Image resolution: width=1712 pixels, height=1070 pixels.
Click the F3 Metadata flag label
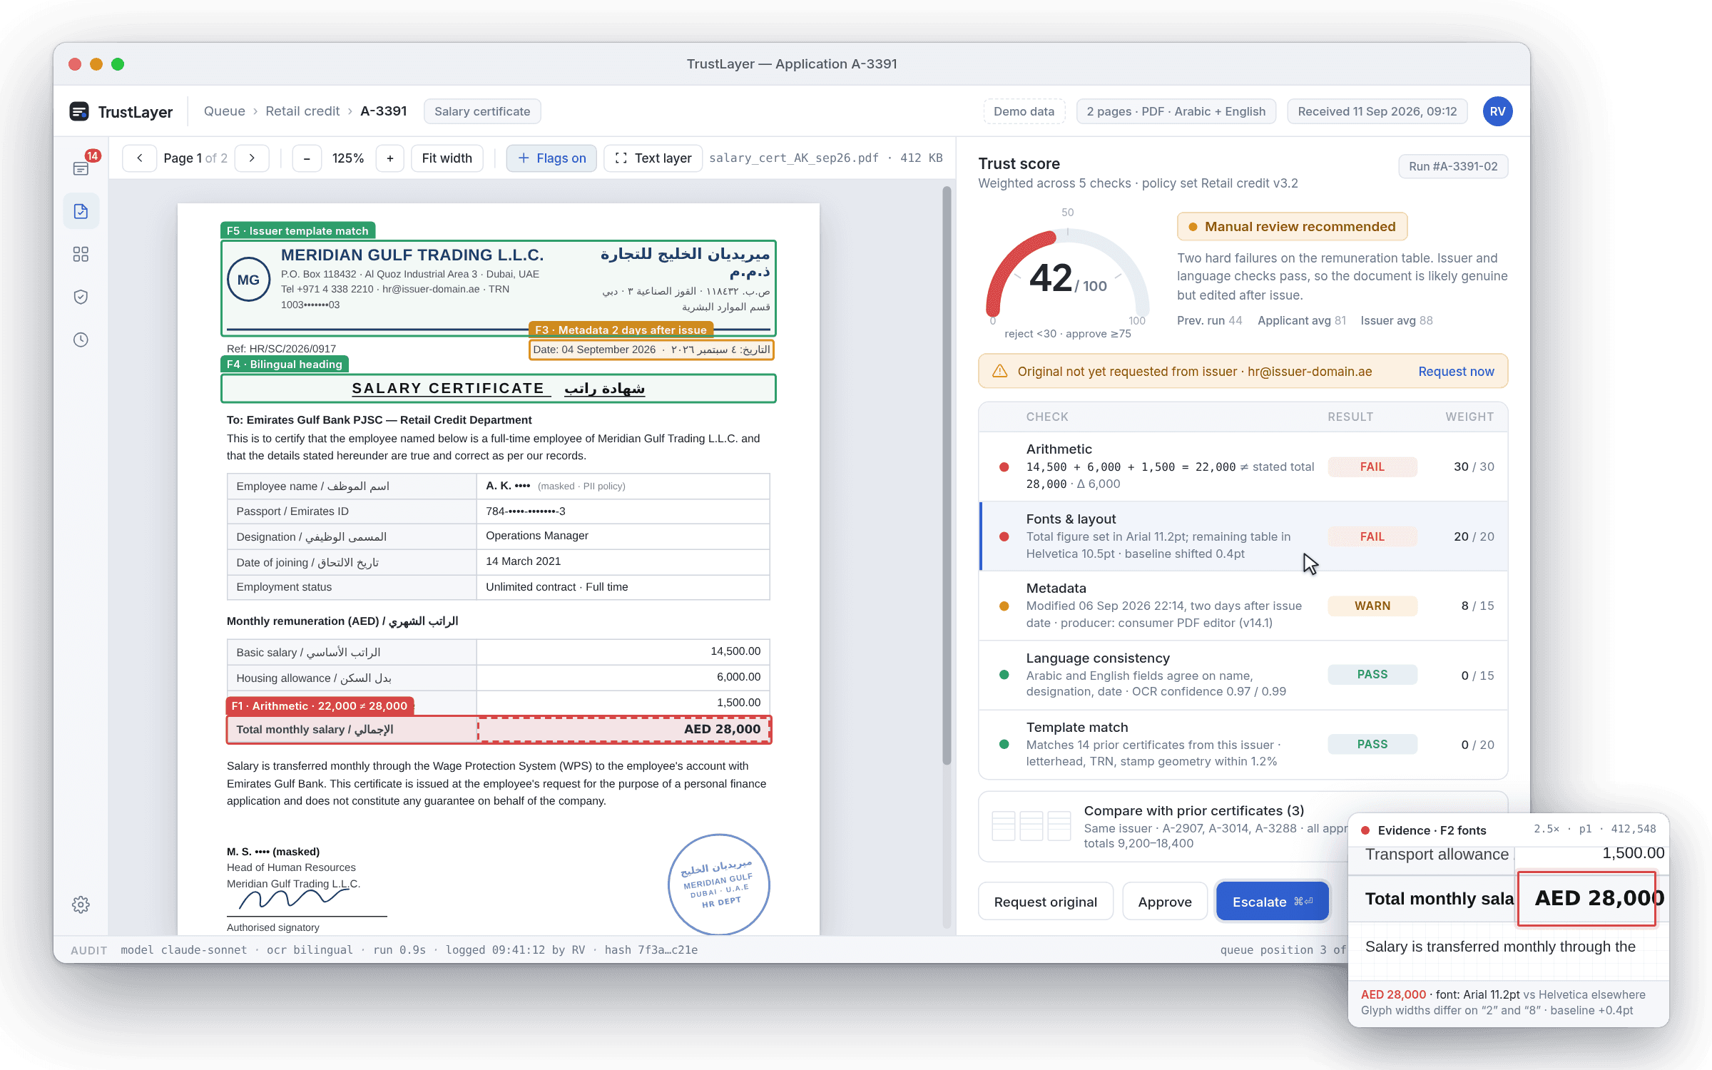pos(621,330)
